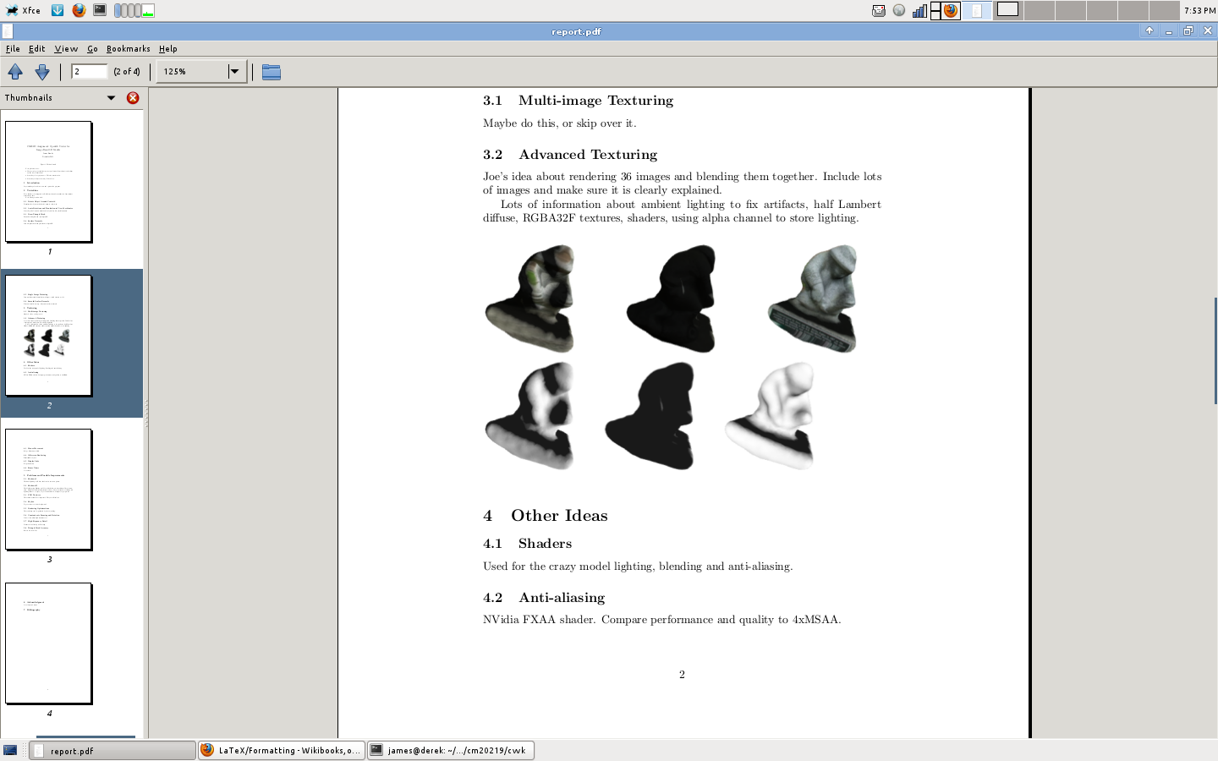This screenshot has height=761, width=1218.
Task: Click the network signal bars tray icon
Action: 919,10
